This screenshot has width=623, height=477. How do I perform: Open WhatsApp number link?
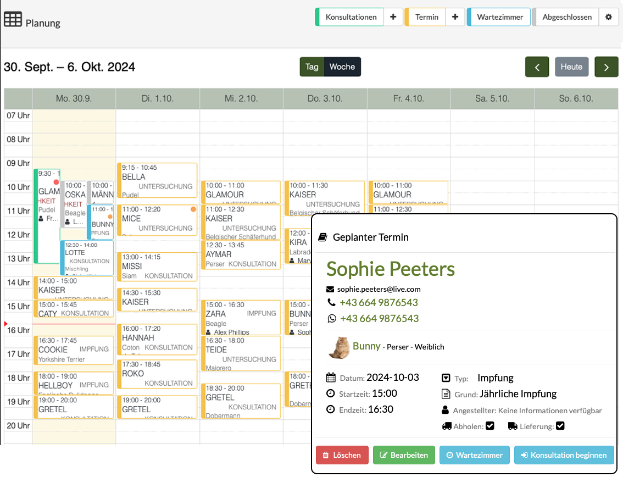(x=380, y=318)
